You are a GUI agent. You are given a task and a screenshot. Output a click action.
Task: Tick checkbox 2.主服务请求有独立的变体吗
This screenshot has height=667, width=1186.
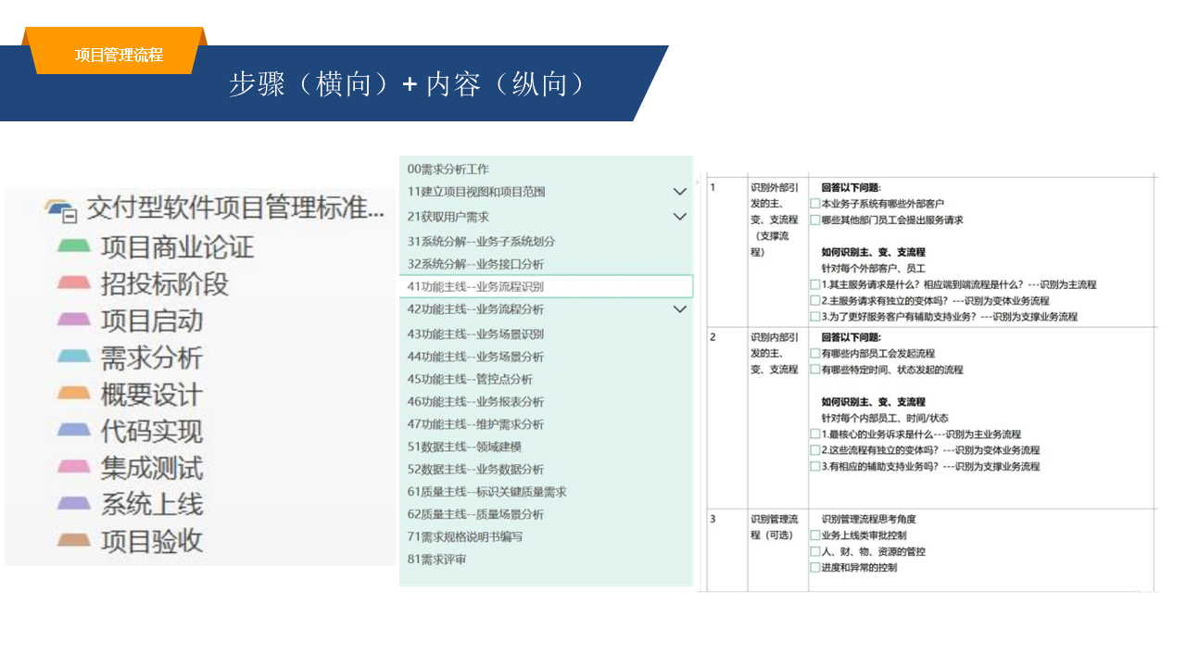[814, 301]
